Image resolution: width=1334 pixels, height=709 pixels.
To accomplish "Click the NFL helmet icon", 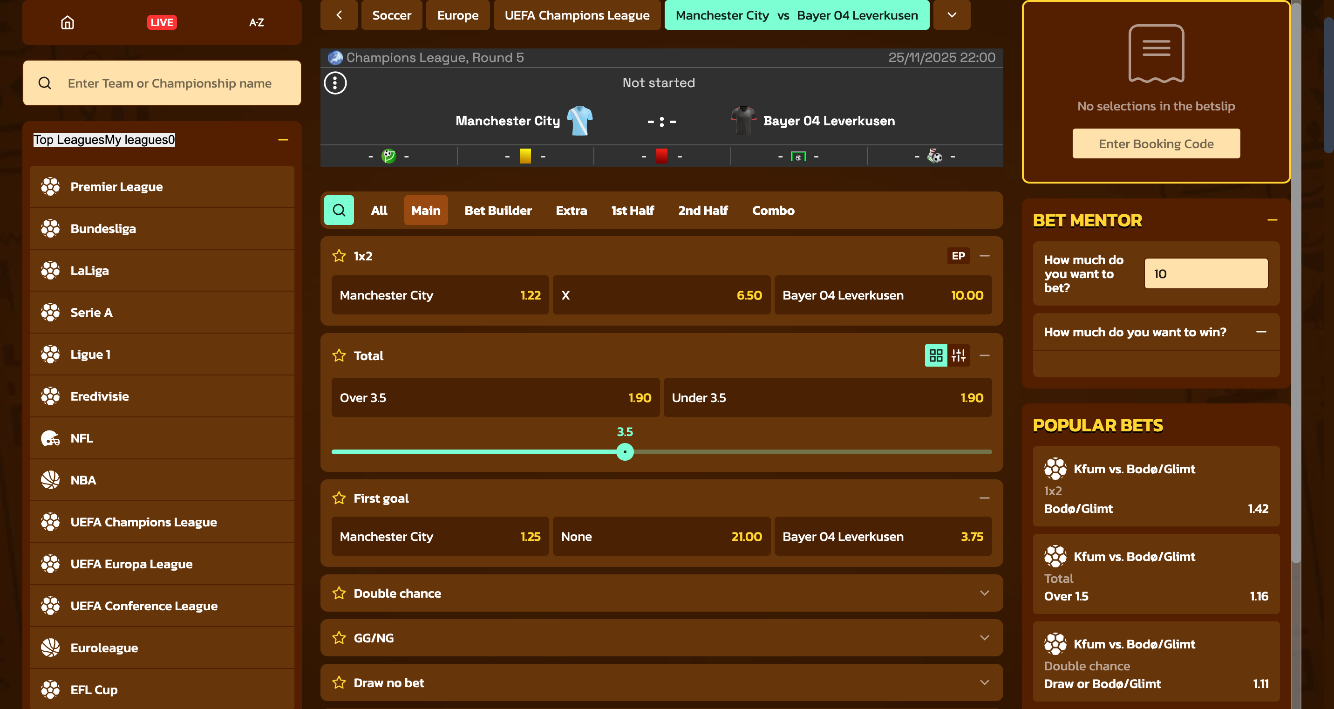I will click(50, 438).
